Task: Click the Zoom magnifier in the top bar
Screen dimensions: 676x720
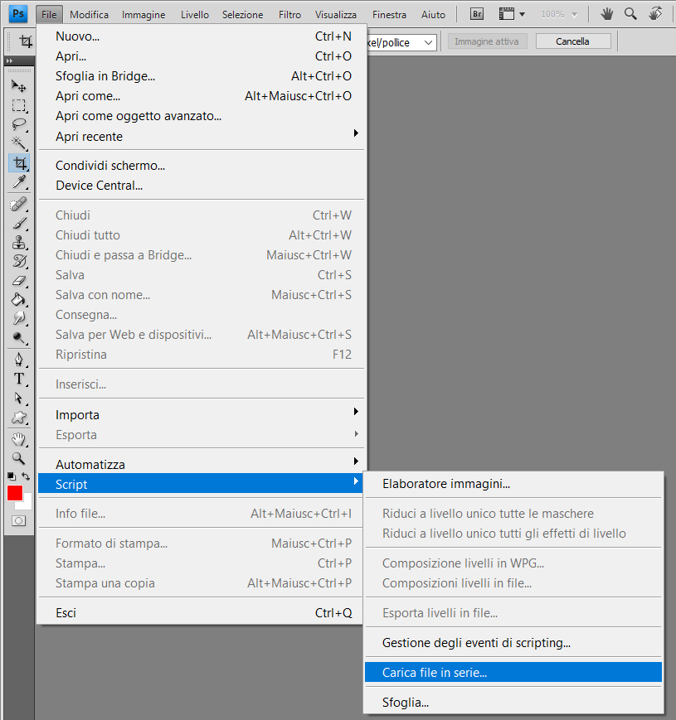Action: (x=630, y=14)
